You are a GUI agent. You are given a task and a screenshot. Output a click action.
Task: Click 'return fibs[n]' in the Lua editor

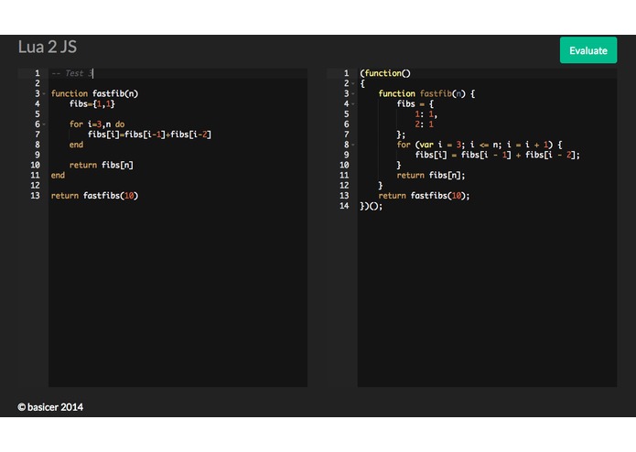pos(101,165)
